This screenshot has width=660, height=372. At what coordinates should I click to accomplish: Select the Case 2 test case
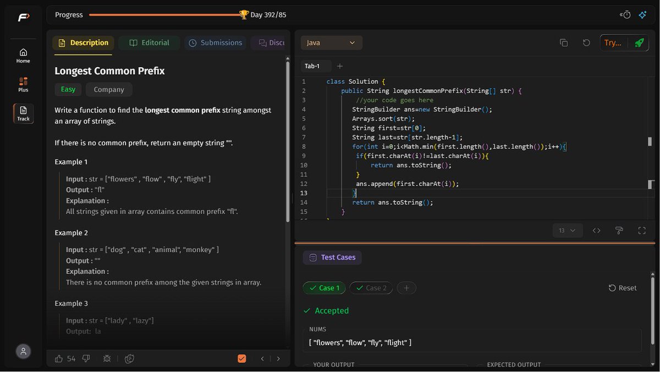coord(371,288)
